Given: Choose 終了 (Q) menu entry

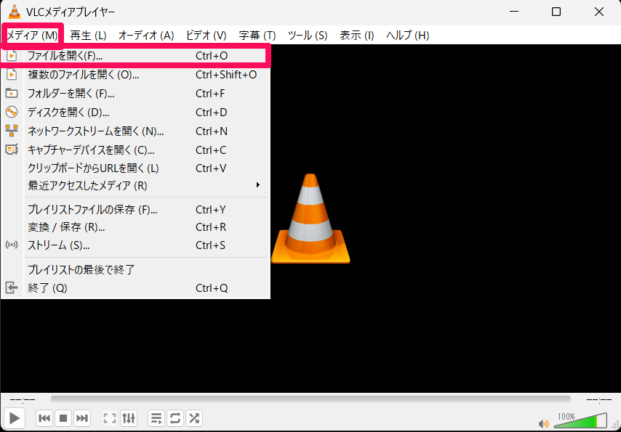Looking at the screenshot, I should click(135, 288).
